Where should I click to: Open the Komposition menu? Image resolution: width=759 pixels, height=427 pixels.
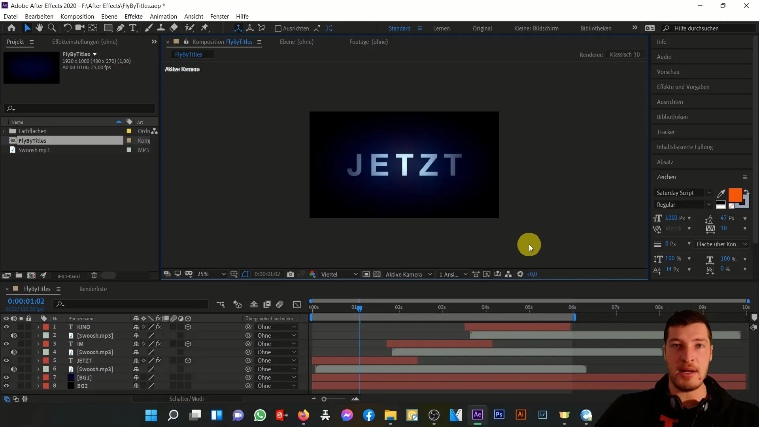click(77, 17)
